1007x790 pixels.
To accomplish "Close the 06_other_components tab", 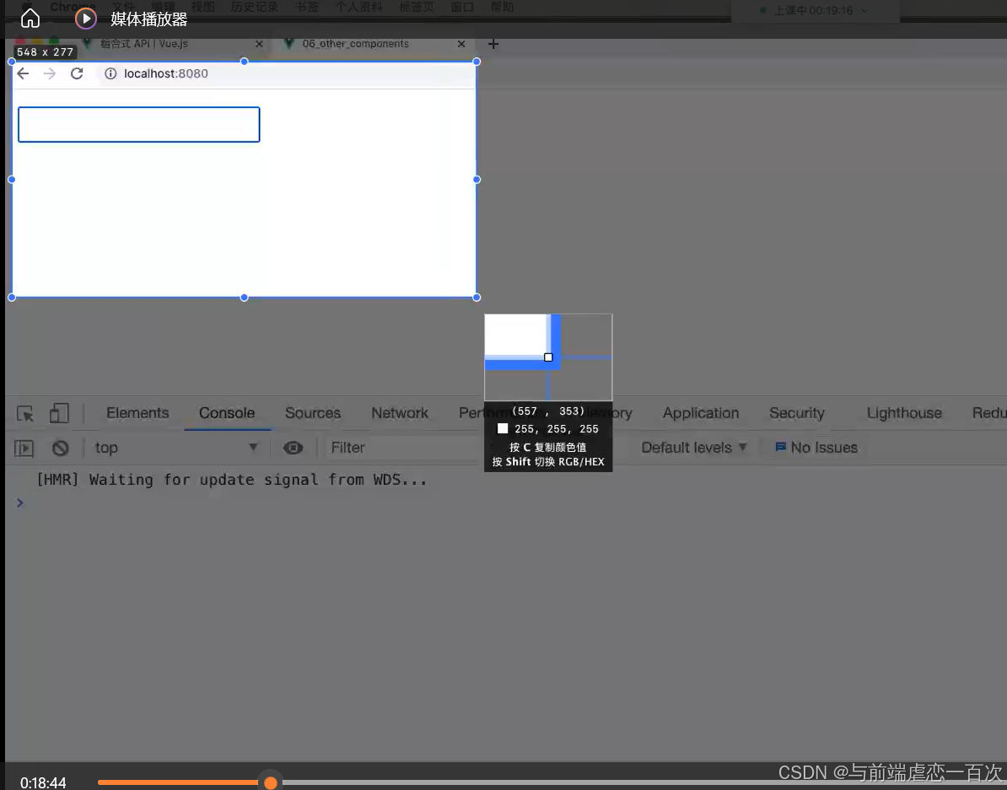I will click(x=461, y=44).
